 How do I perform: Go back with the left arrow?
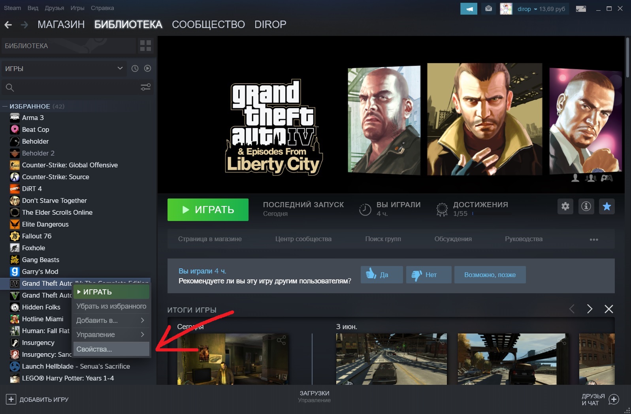(x=8, y=25)
